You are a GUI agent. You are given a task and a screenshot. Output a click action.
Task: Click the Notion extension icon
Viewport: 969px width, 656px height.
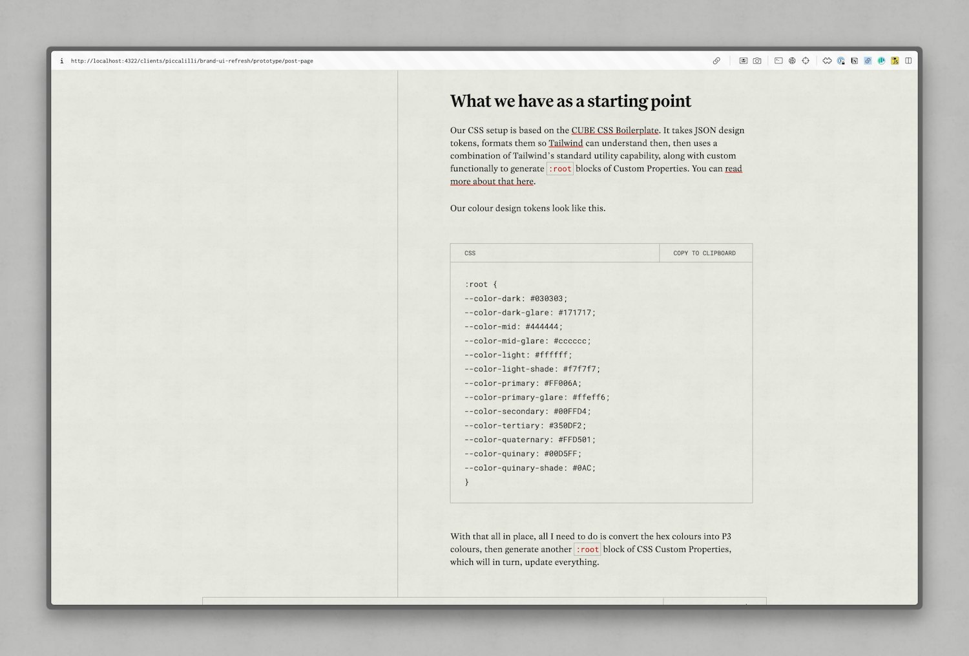pyautogui.click(x=855, y=60)
